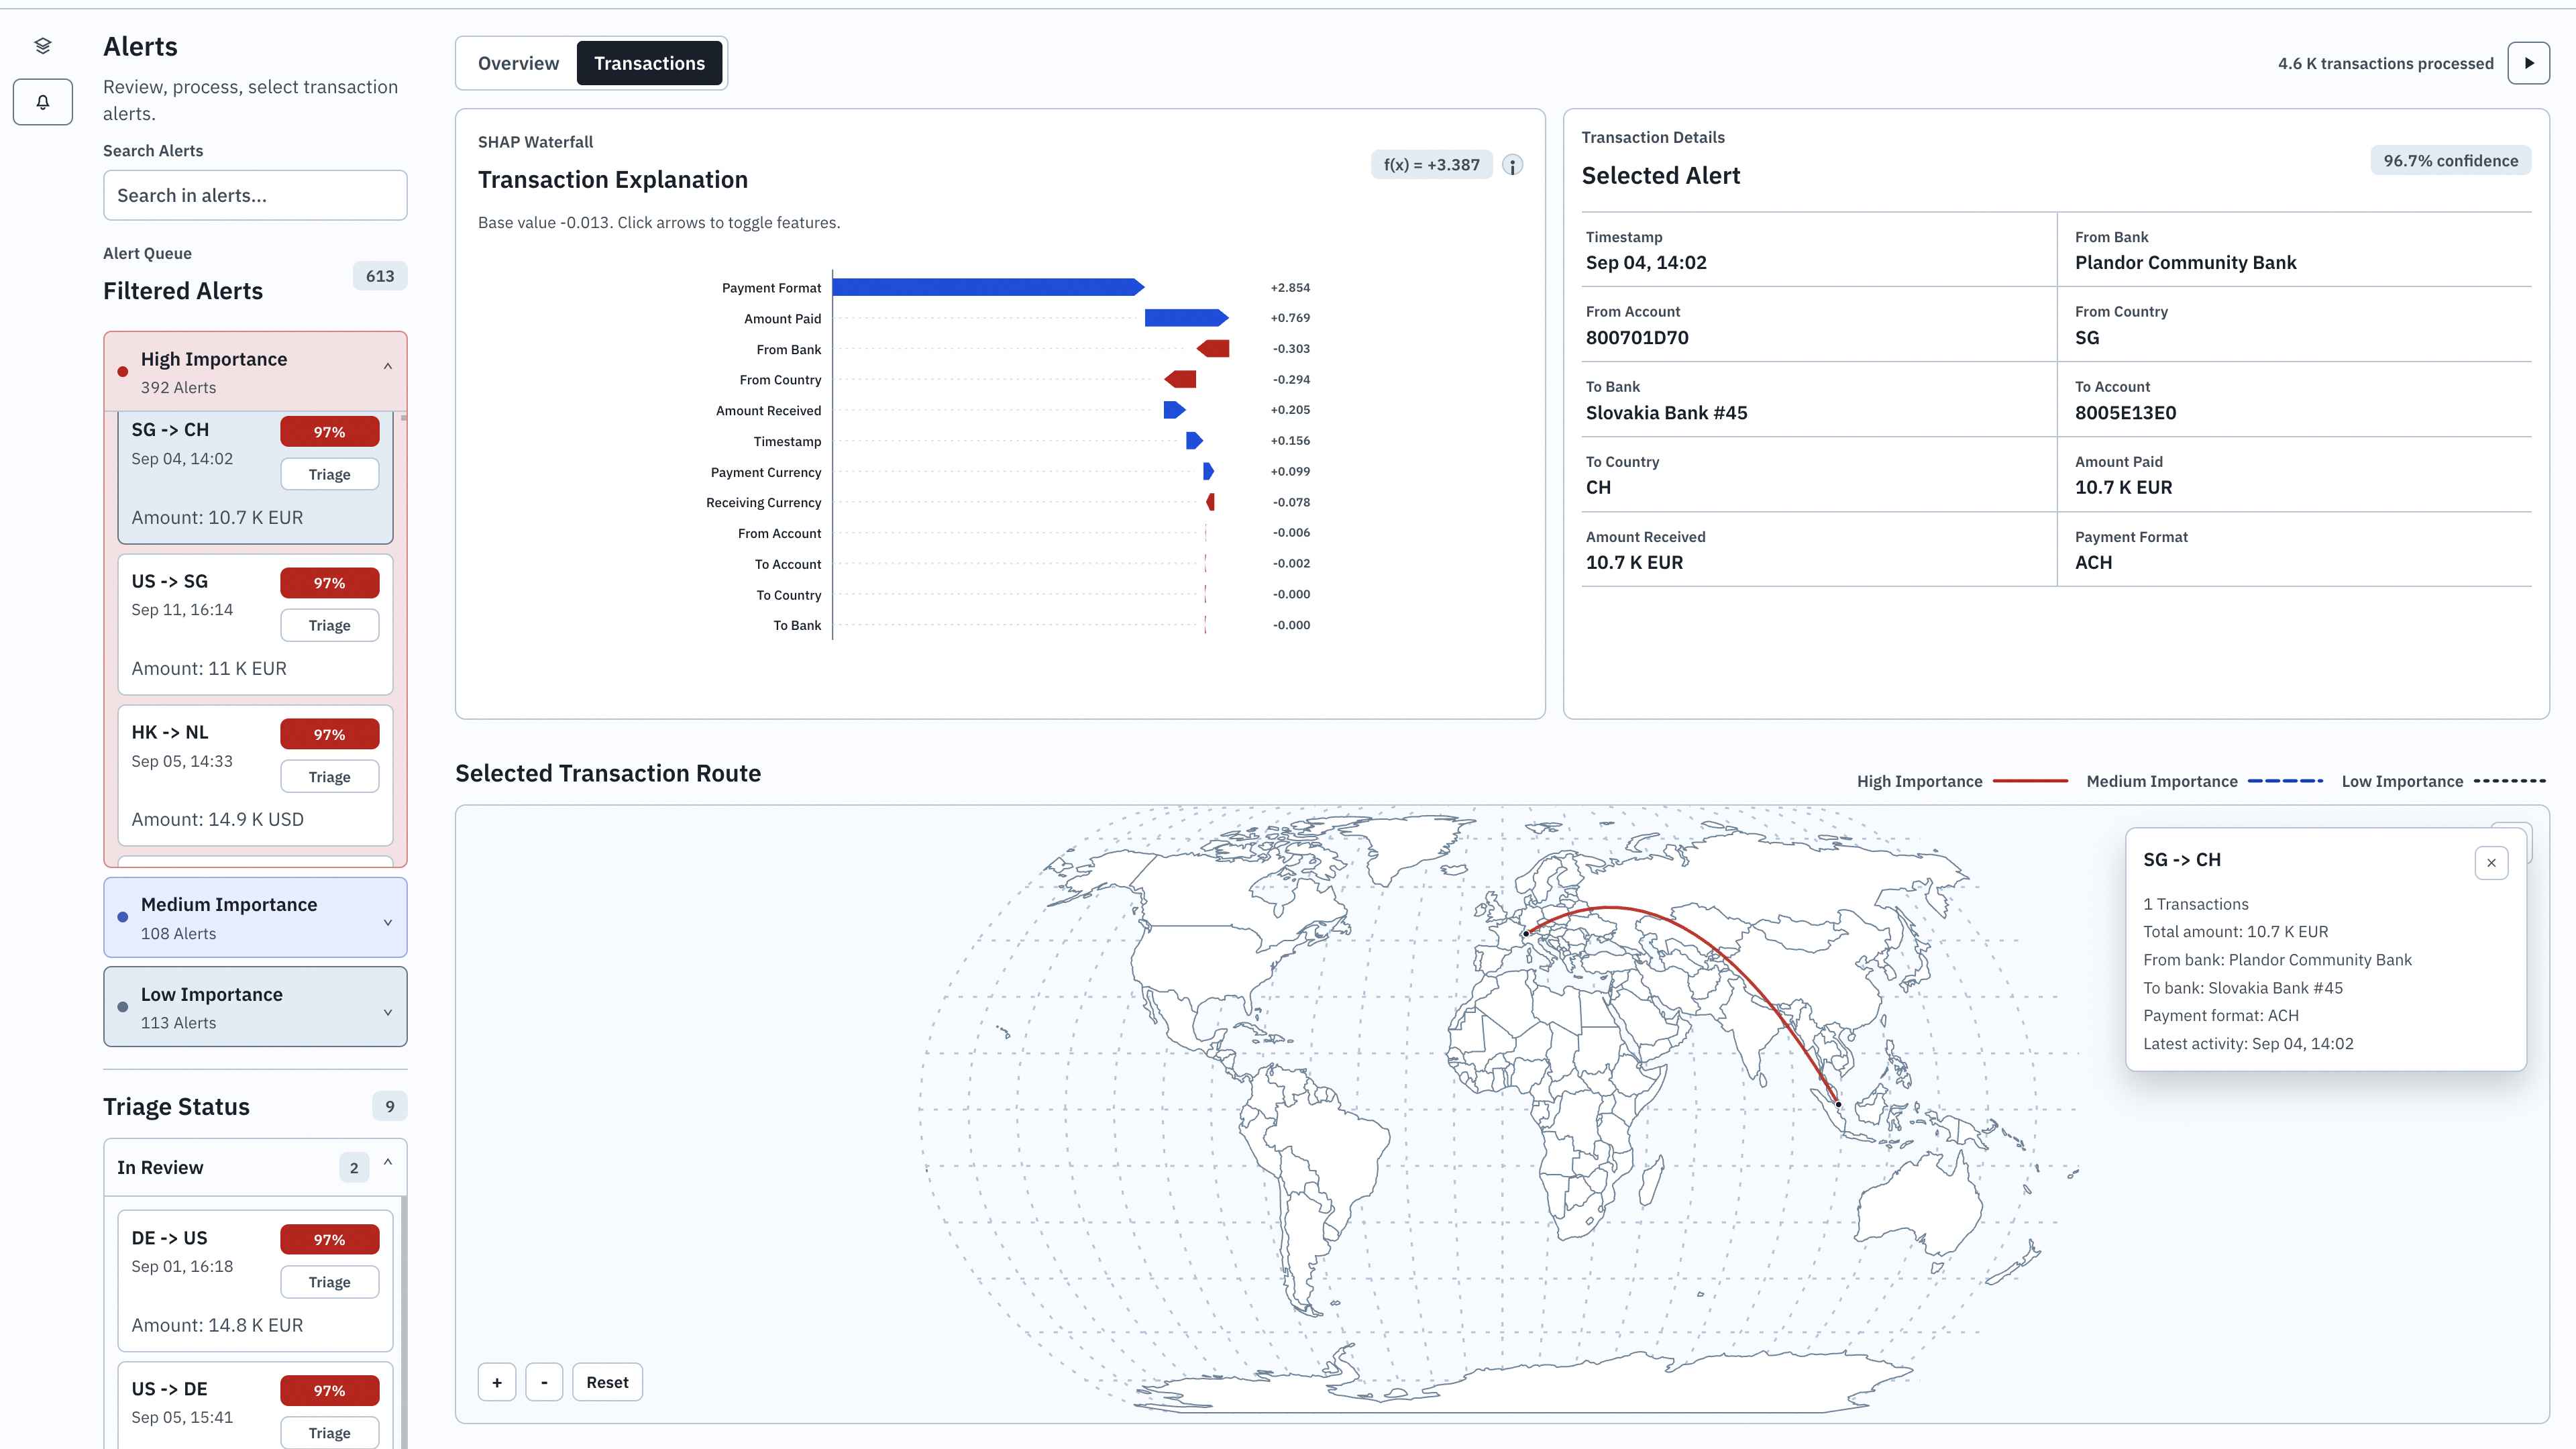Expand the Medium Importance alerts group

tap(255, 917)
